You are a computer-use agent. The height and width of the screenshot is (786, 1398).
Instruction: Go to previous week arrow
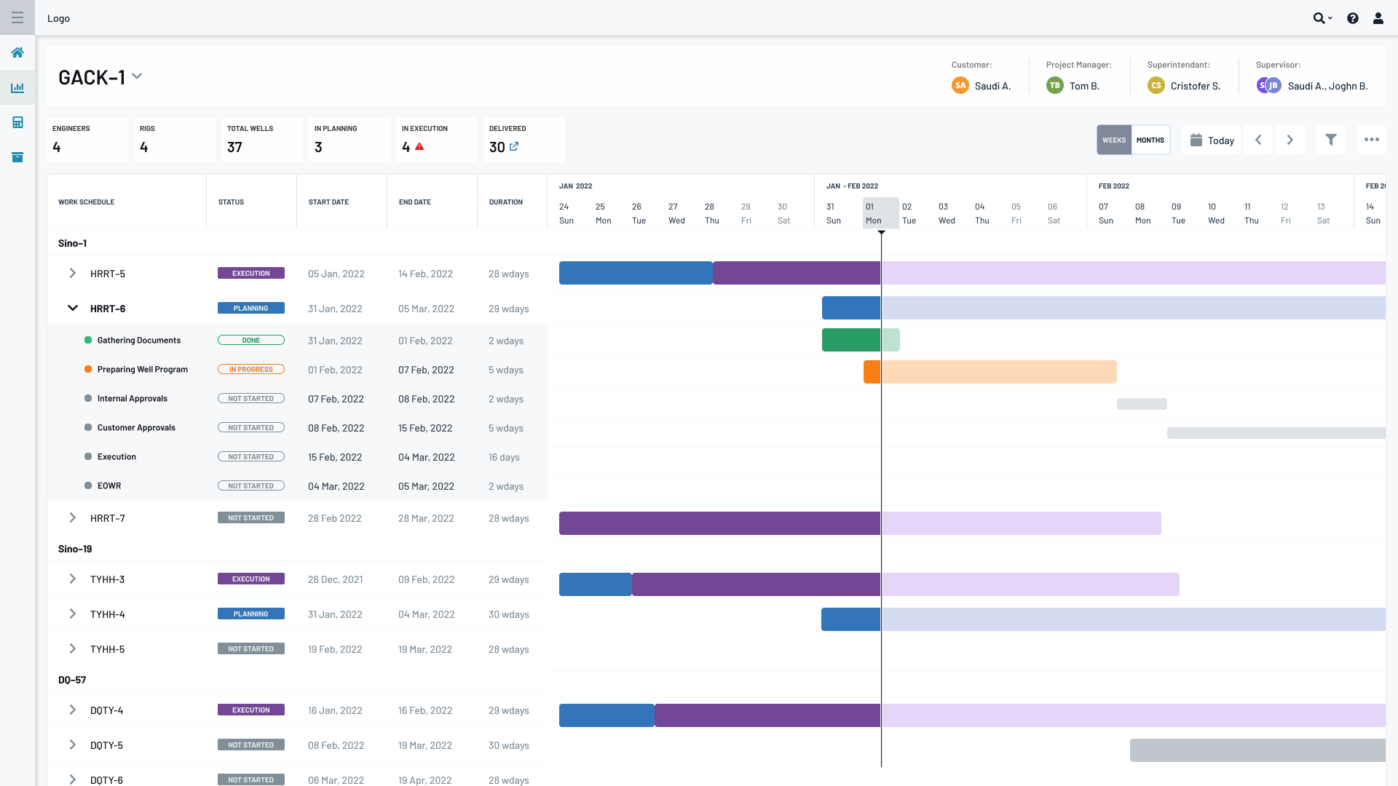(x=1258, y=140)
